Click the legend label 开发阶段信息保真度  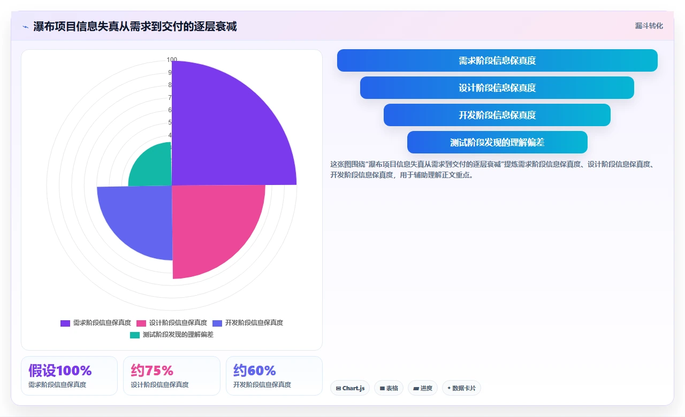(254, 323)
